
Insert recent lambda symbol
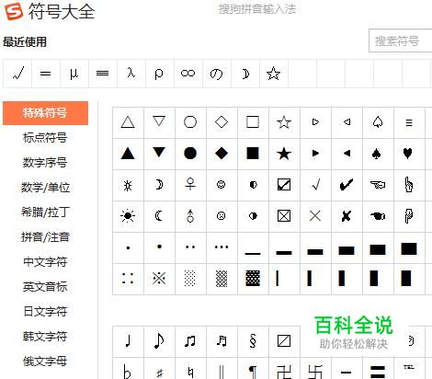(x=131, y=73)
